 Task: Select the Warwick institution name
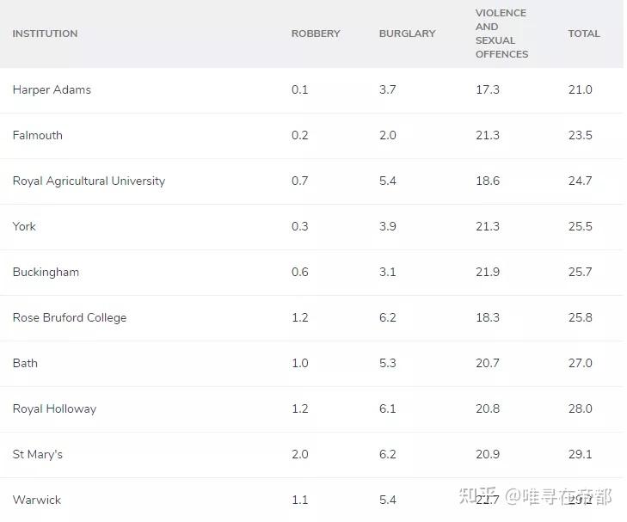[x=37, y=500]
